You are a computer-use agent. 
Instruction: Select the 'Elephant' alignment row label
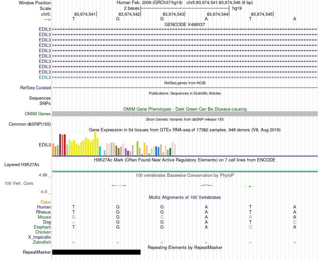[43, 227]
